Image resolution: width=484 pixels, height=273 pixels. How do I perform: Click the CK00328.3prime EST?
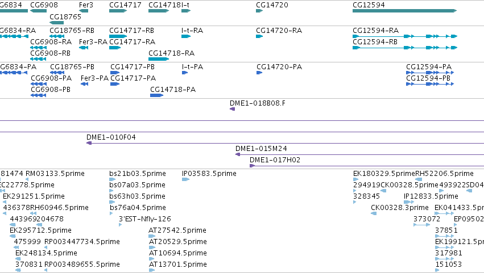click(400, 208)
